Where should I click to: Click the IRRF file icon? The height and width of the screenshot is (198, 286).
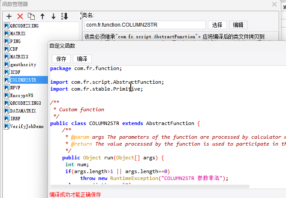[x=6, y=119]
